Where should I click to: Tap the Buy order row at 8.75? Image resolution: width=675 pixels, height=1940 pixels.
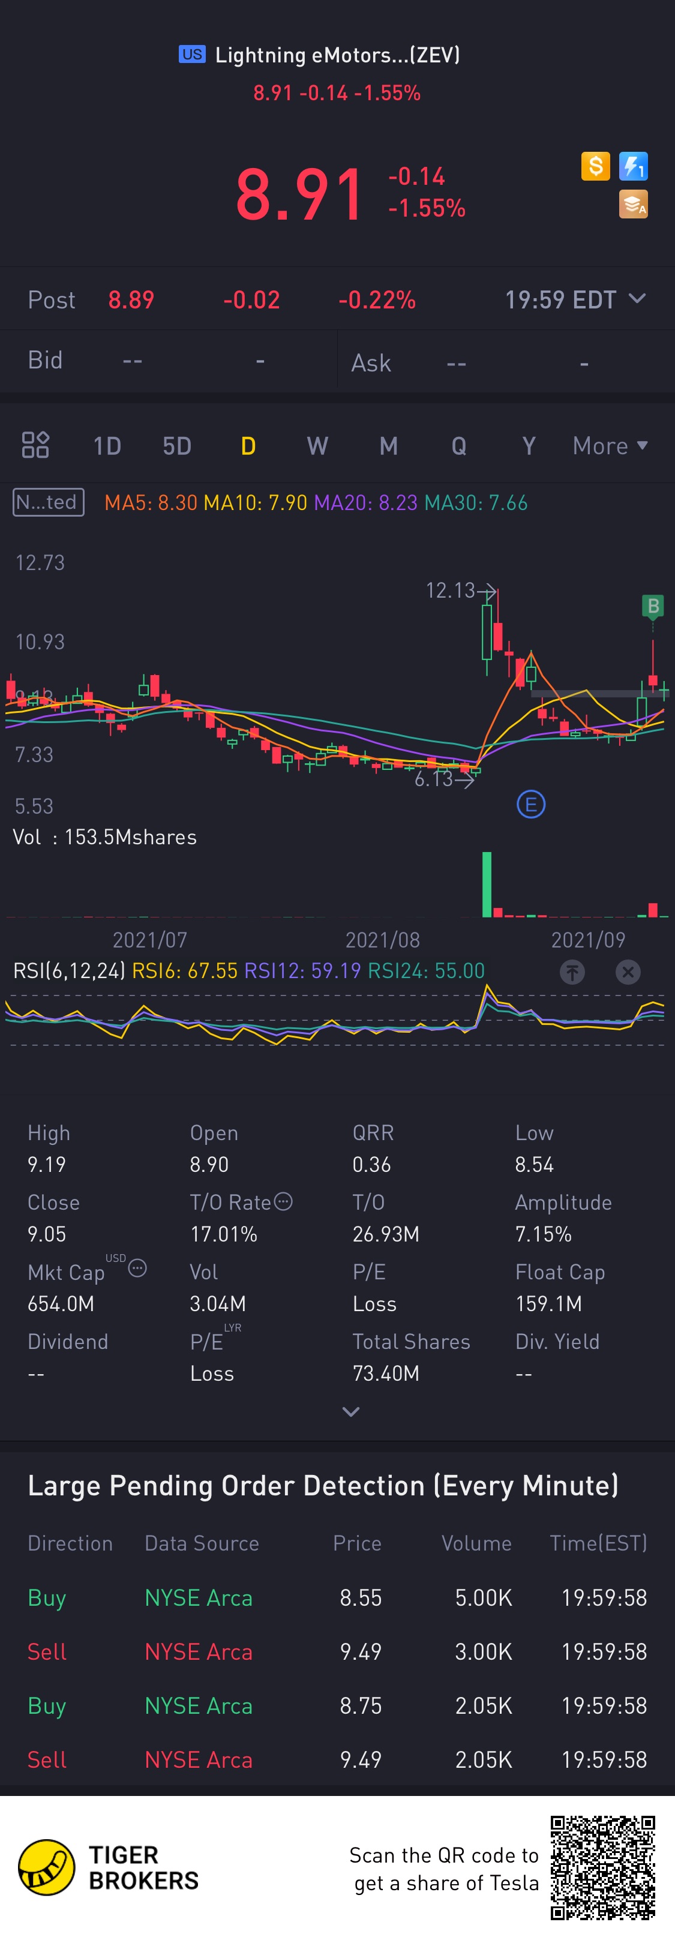coord(337,1706)
